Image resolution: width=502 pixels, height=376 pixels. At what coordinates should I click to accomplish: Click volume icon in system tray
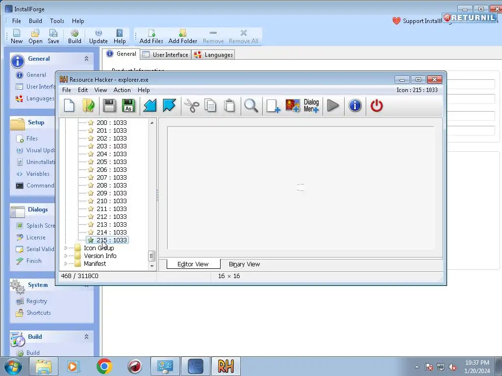click(x=452, y=367)
